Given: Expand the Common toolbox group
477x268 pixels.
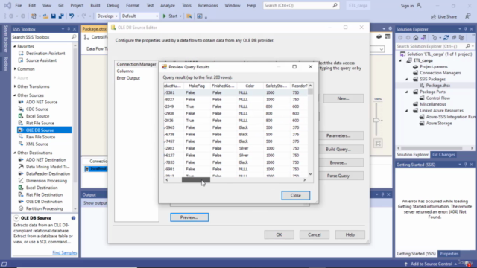Looking at the screenshot, I should pos(15,69).
